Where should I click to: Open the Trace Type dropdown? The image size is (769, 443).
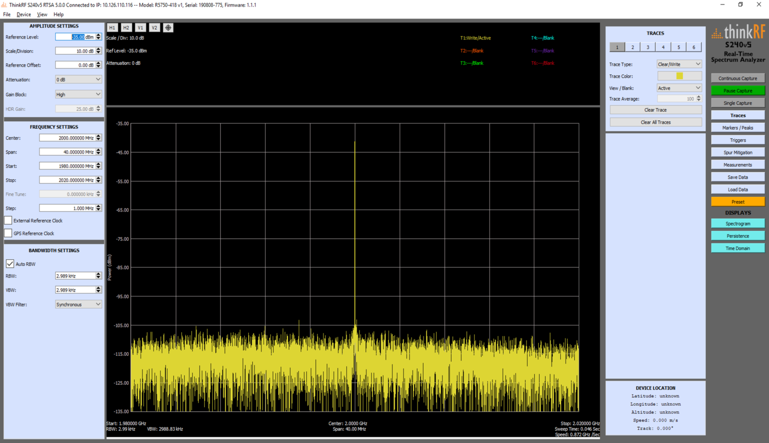[679, 64]
